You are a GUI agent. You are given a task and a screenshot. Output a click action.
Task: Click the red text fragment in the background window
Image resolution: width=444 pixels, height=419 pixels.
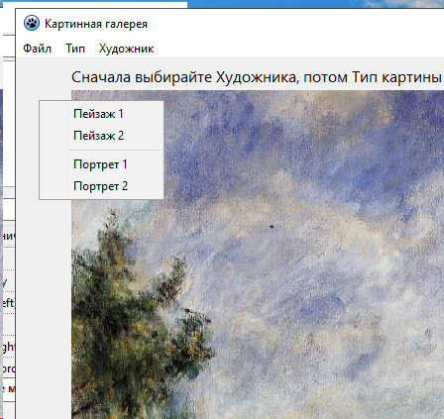(8, 388)
